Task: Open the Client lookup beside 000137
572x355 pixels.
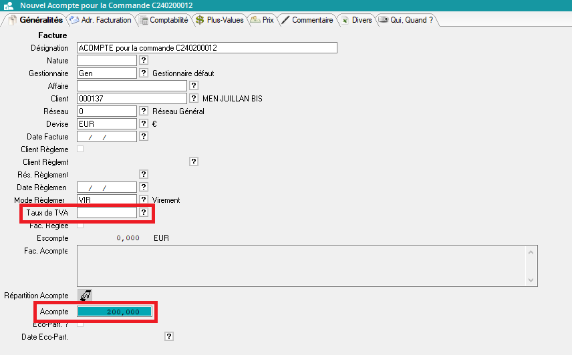Action: [194, 99]
